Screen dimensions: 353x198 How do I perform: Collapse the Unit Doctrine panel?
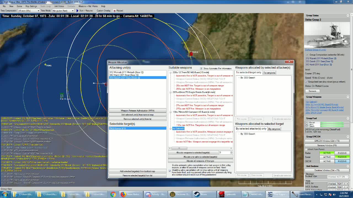348,166
